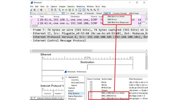Apply the Stream filter button
This screenshot has height=100, width=178.
99,13
